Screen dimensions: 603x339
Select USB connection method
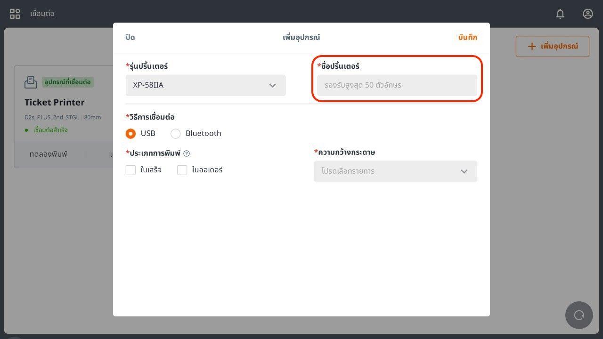131,134
